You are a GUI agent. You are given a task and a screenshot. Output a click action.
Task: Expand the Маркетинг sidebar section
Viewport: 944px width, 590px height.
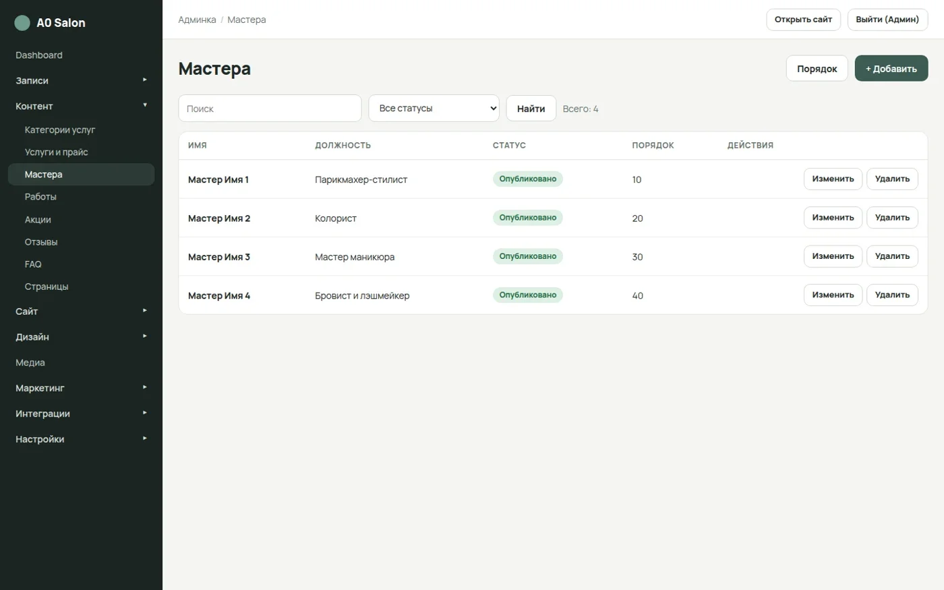click(x=81, y=388)
